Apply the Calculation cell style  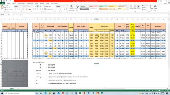tap(122, 6)
